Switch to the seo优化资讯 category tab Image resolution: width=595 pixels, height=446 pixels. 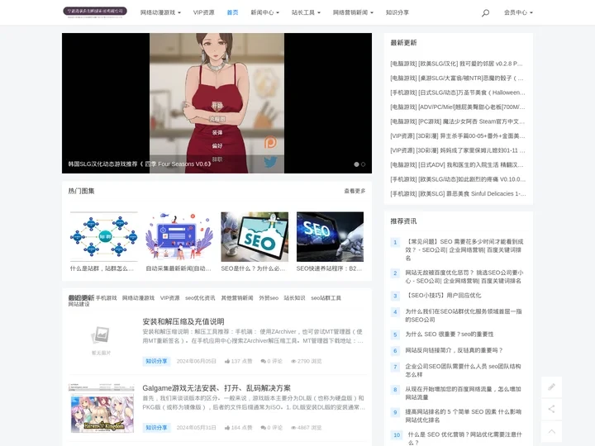tap(200, 297)
